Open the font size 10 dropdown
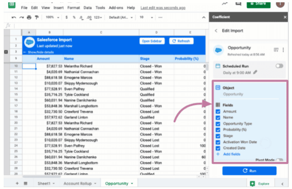292x189 pixels. [x=146, y=17]
